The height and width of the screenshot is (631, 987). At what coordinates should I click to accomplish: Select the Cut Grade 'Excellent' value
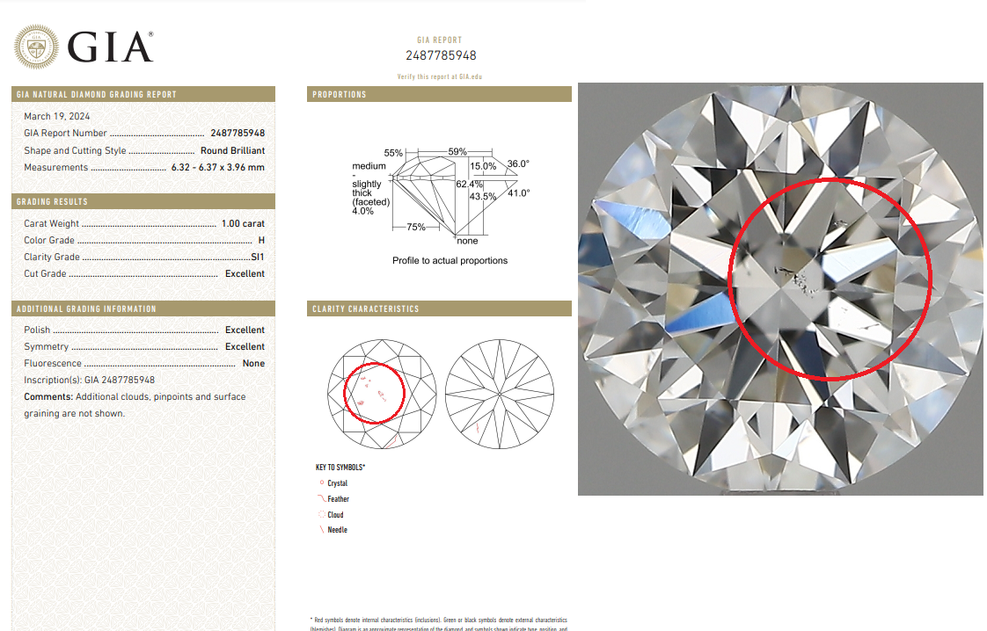245,273
